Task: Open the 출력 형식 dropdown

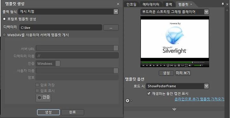Action: pyautogui.click(x=116, y=11)
